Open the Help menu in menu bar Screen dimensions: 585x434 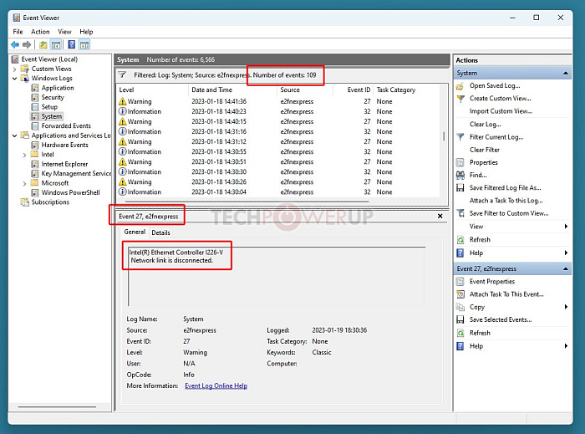pos(86,32)
